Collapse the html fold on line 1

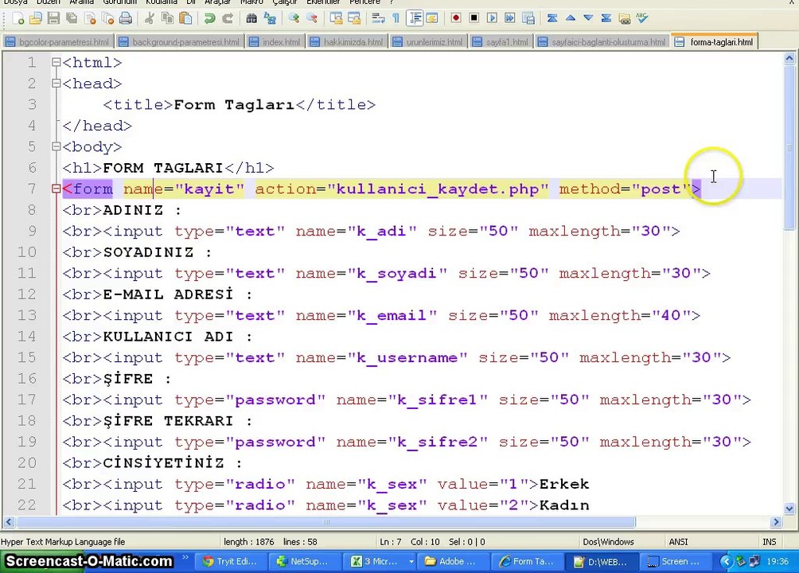(x=56, y=62)
